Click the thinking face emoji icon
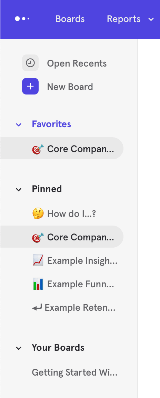 click(x=38, y=214)
